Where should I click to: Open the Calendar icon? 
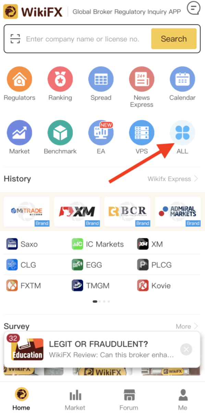tap(182, 79)
